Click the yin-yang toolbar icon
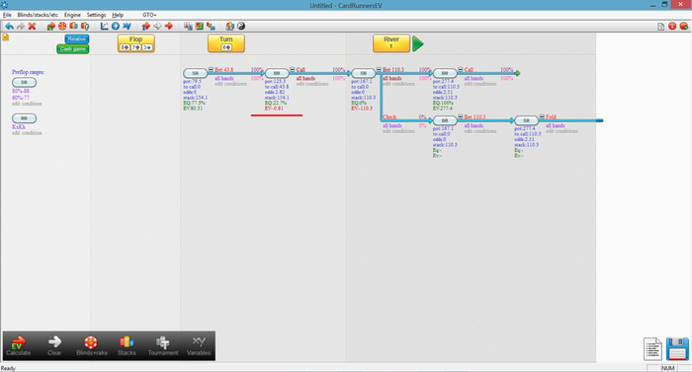 pyautogui.click(x=241, y=26)
